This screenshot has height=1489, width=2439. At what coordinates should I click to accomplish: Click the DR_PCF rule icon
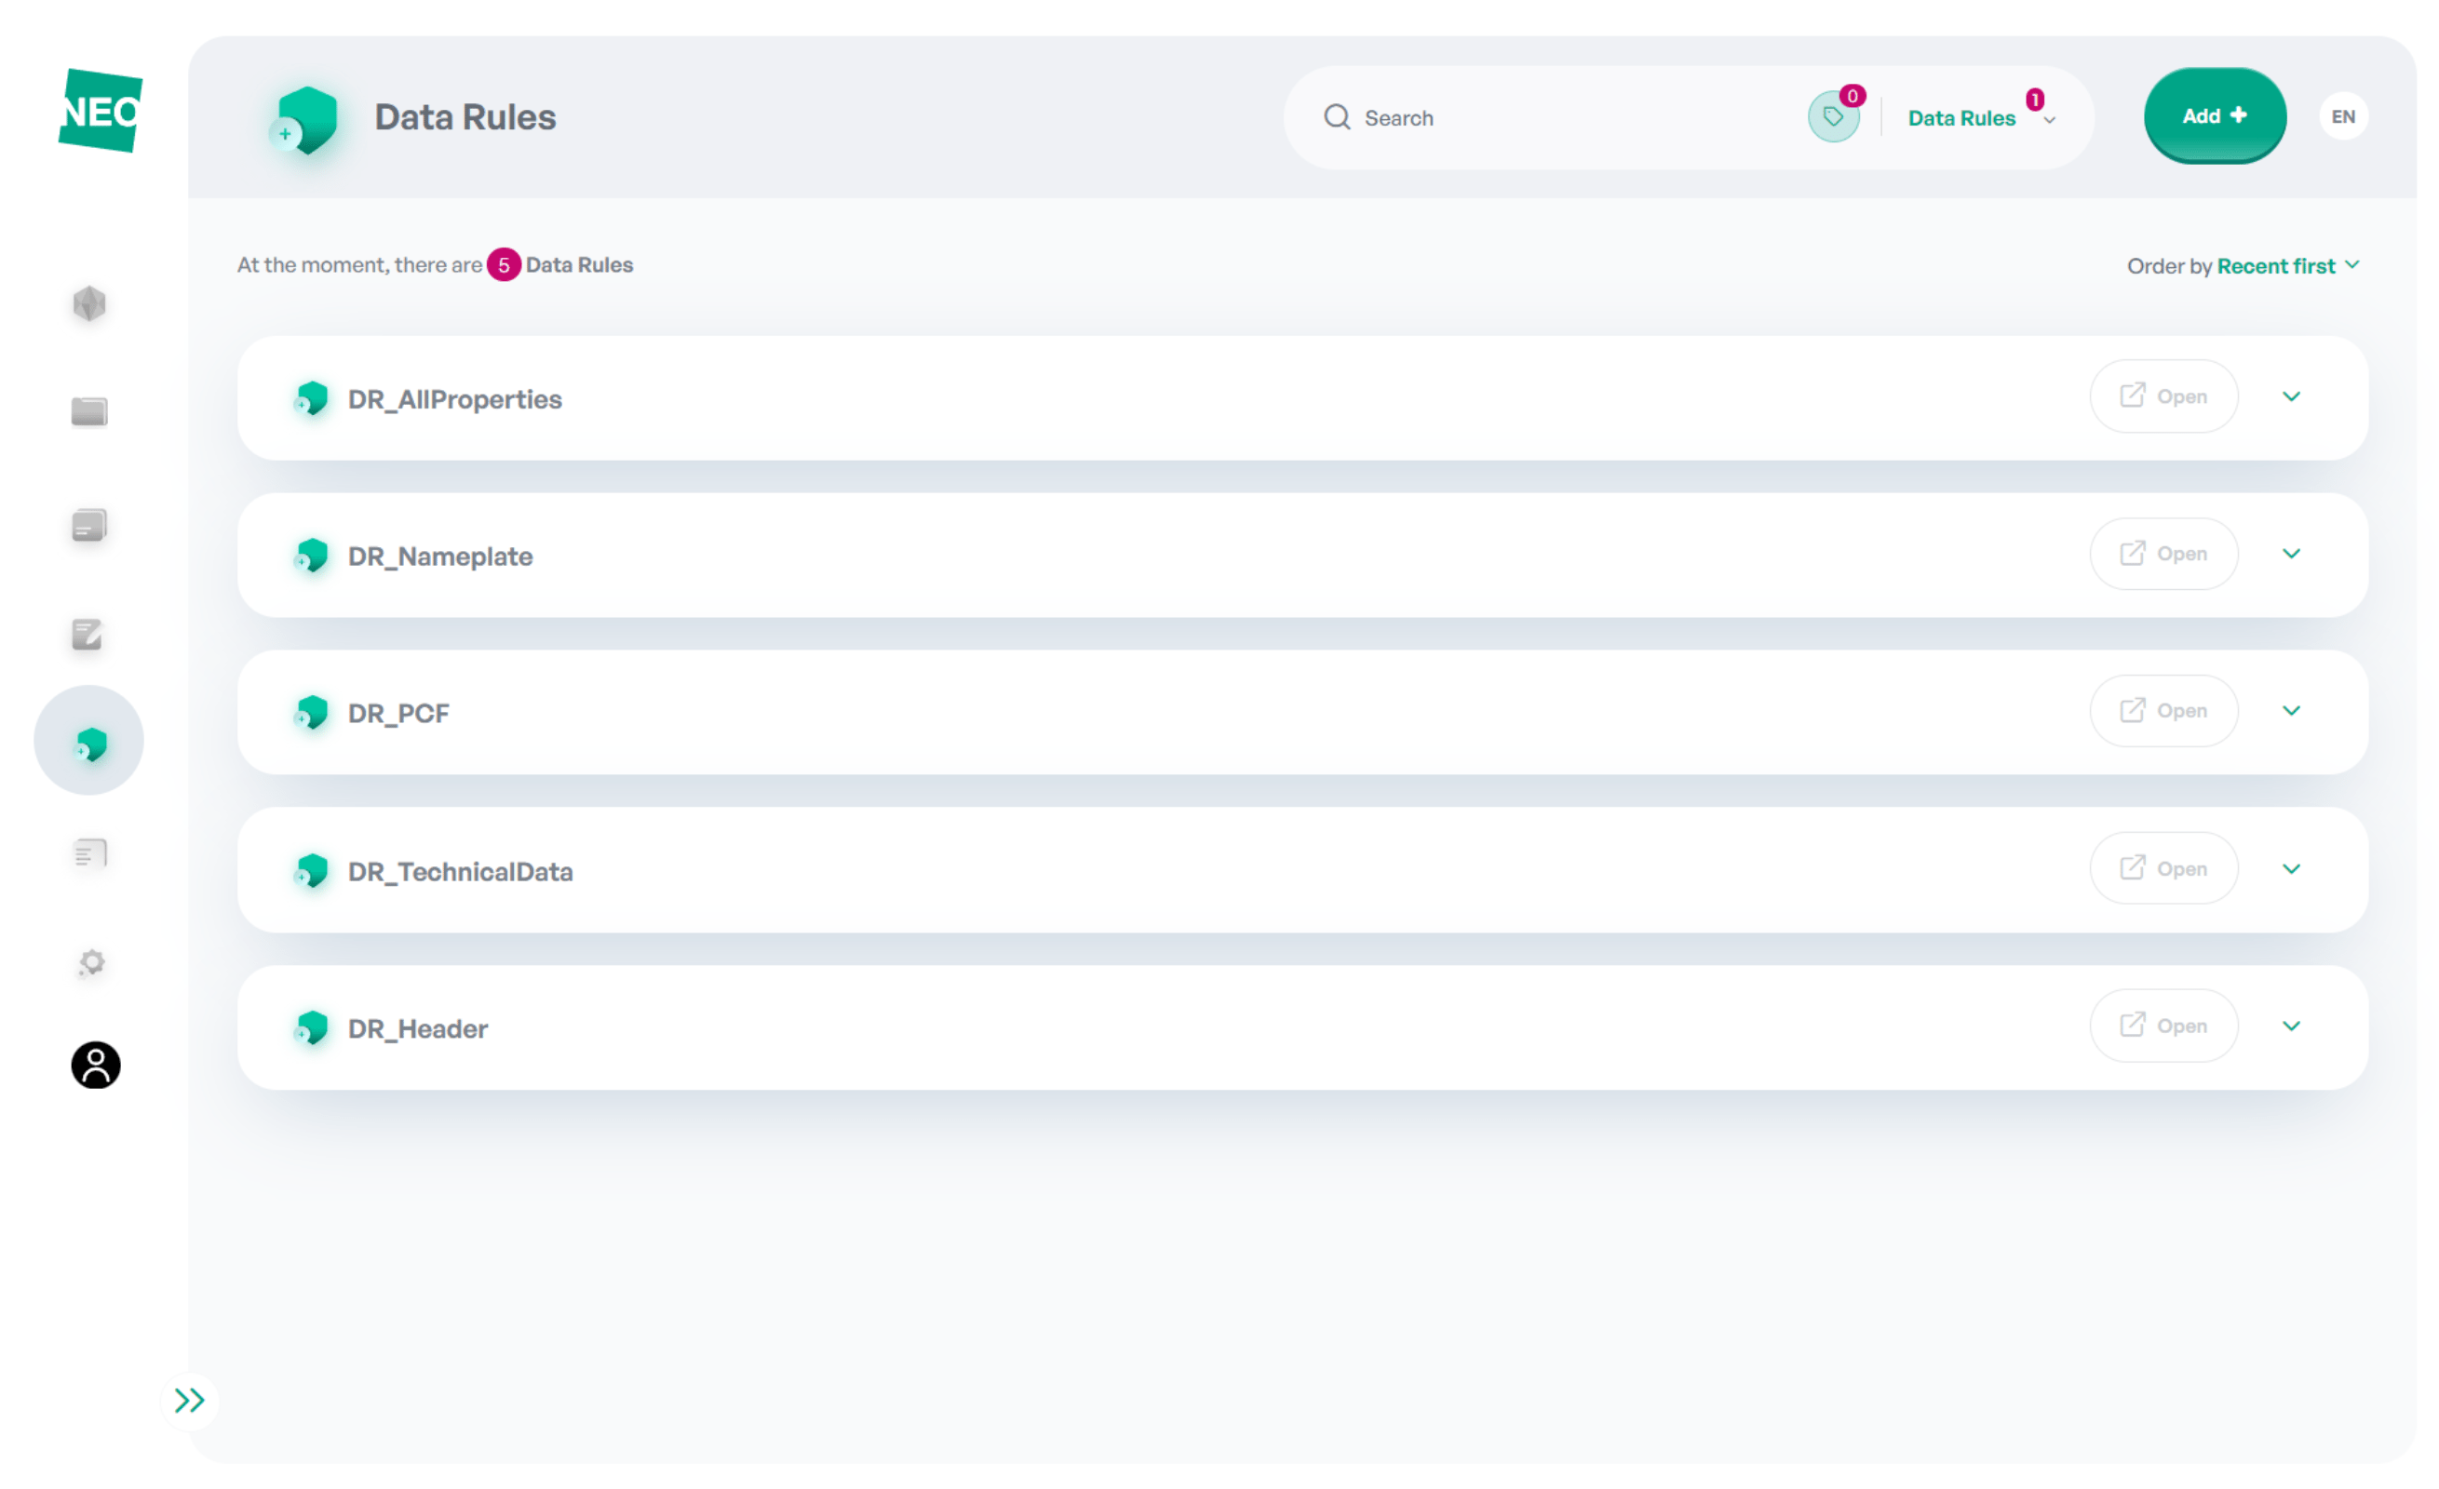pos(311,712)
